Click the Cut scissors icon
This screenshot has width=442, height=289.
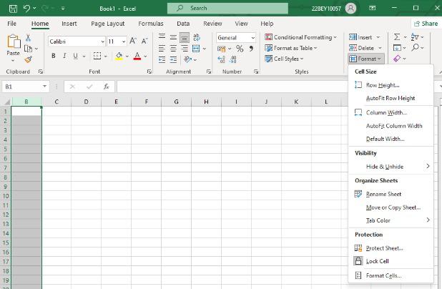[x=28, y=37]
